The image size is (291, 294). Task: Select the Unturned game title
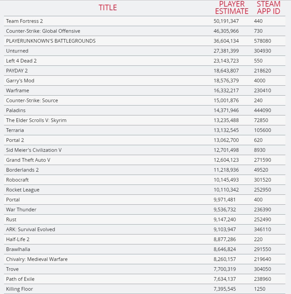tap(17, 51)
